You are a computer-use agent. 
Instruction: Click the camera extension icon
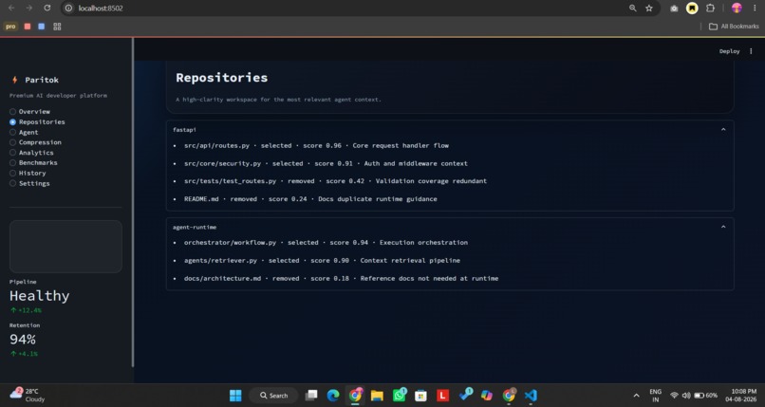pos(674,9)
